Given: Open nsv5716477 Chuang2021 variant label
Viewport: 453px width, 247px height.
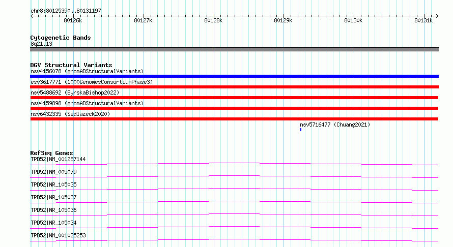Looking at the screenshot, I should [335, 125].
